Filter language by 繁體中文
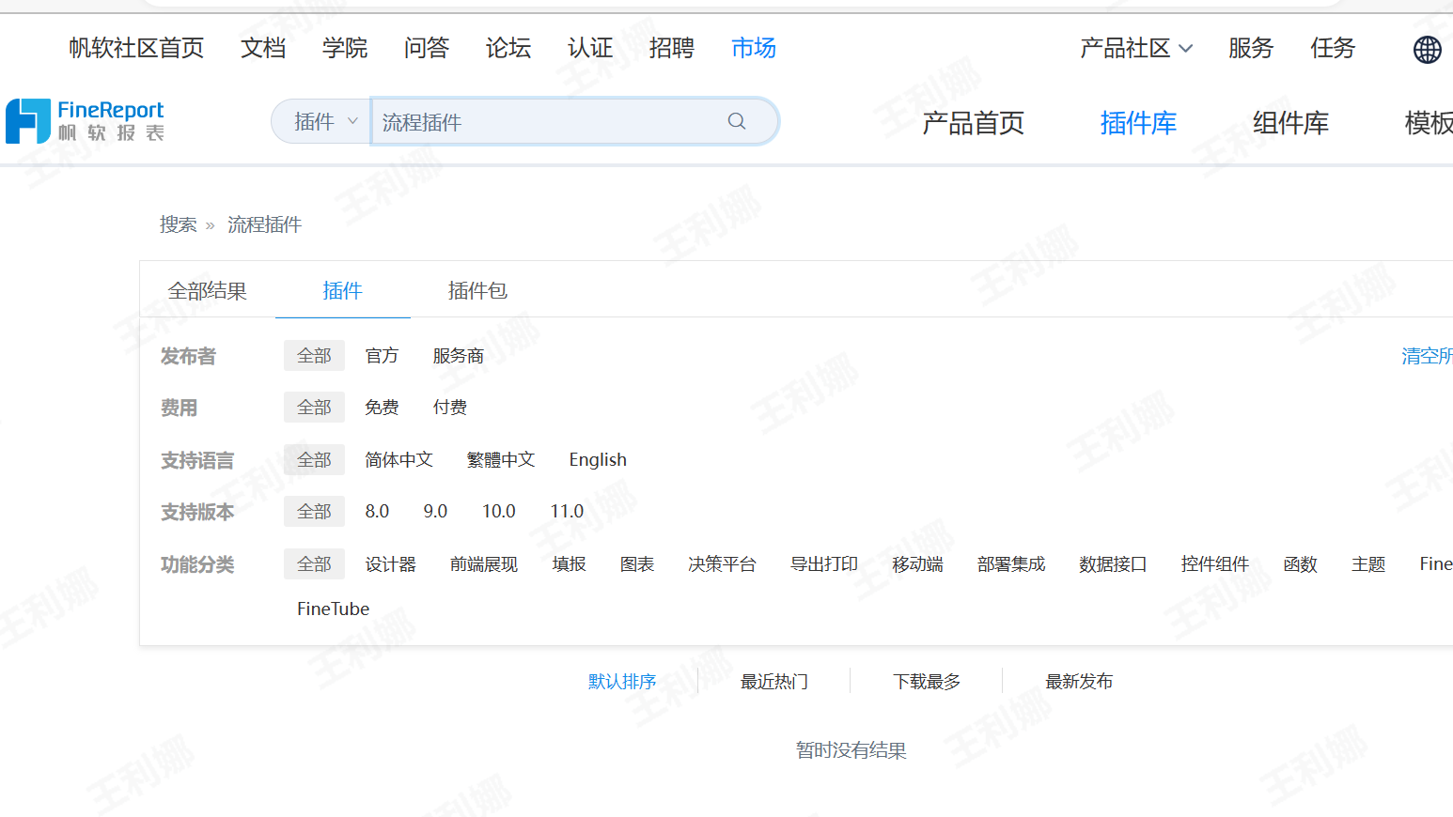This screenshot has height=817, width=1453. coord(501,460)
